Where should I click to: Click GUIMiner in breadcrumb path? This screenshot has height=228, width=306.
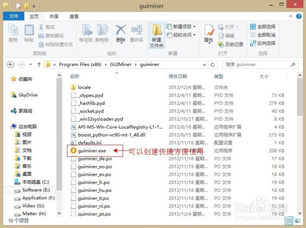(x=120, y=65)
